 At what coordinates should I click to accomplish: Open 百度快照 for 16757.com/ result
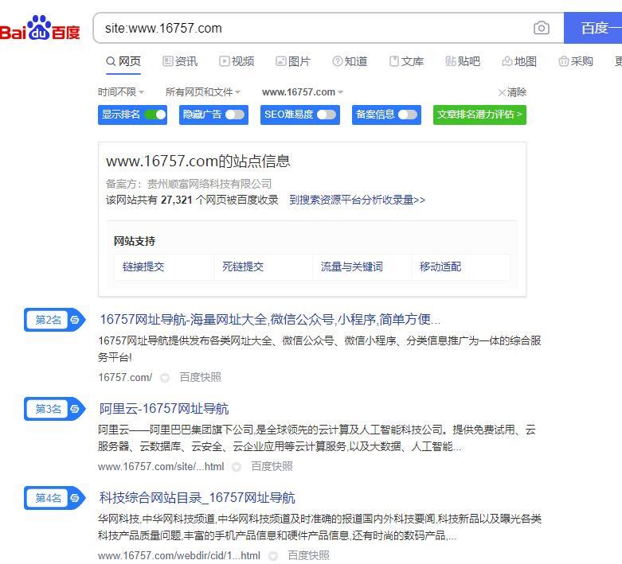coord(201,377)
